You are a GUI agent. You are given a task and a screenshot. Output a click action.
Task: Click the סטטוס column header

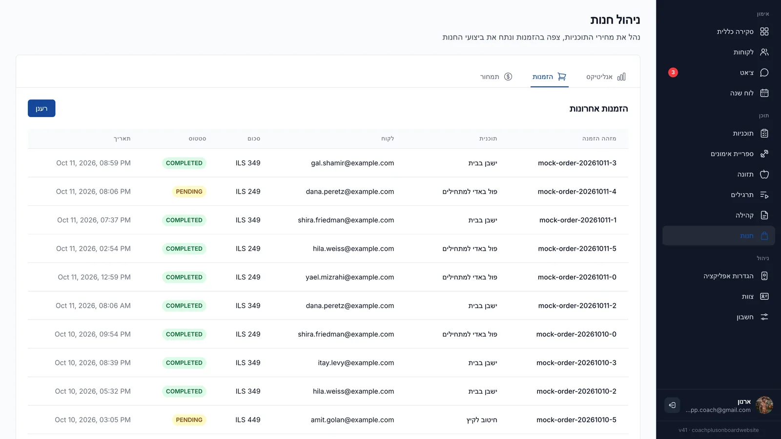(197, 139)
